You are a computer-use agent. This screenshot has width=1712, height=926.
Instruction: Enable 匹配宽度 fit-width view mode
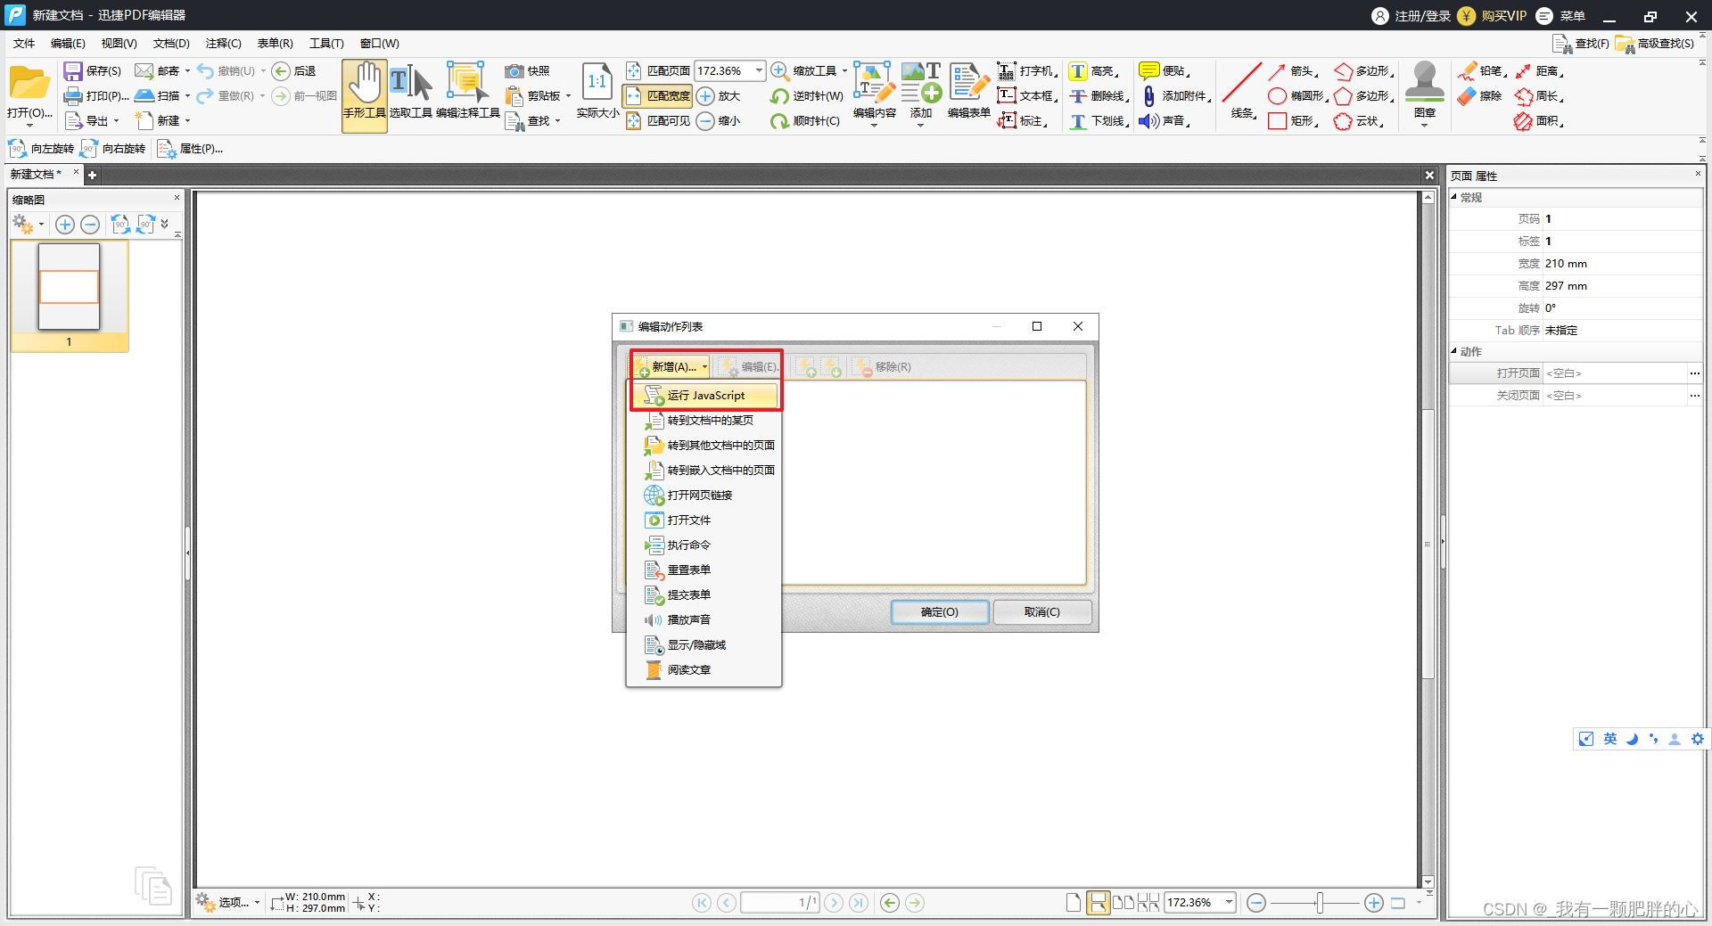click(657, 96)
